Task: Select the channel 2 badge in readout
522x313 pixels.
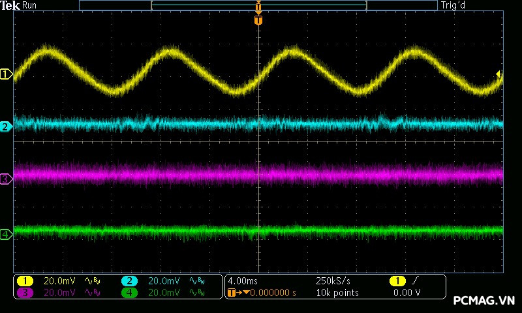Action: point(129,280)
